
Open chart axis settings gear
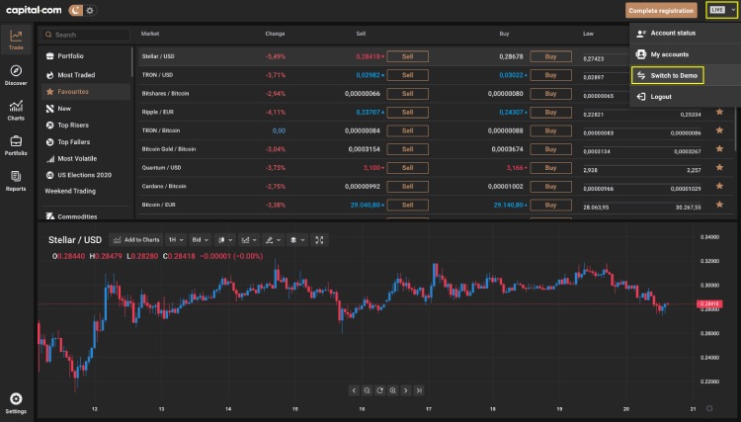click(x=709, y=408)
